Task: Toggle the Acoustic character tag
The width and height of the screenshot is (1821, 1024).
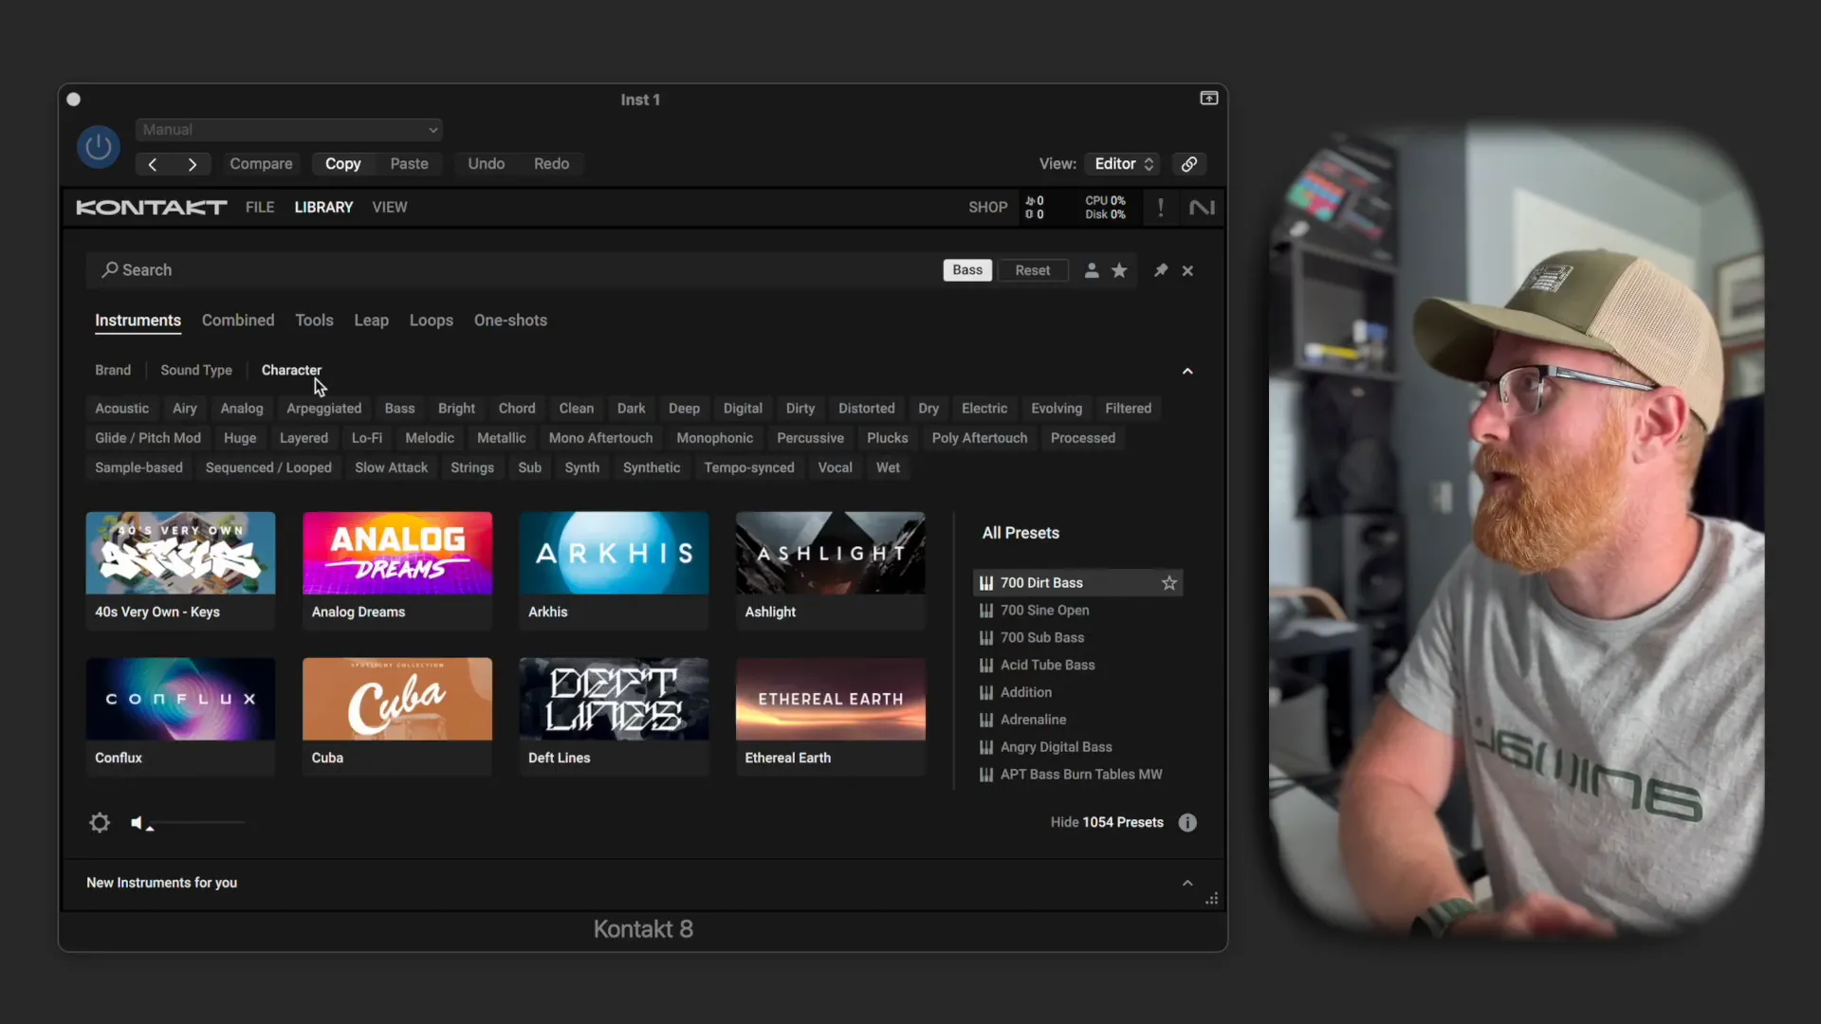Action: pyautogui.click(x=122, y=409)
